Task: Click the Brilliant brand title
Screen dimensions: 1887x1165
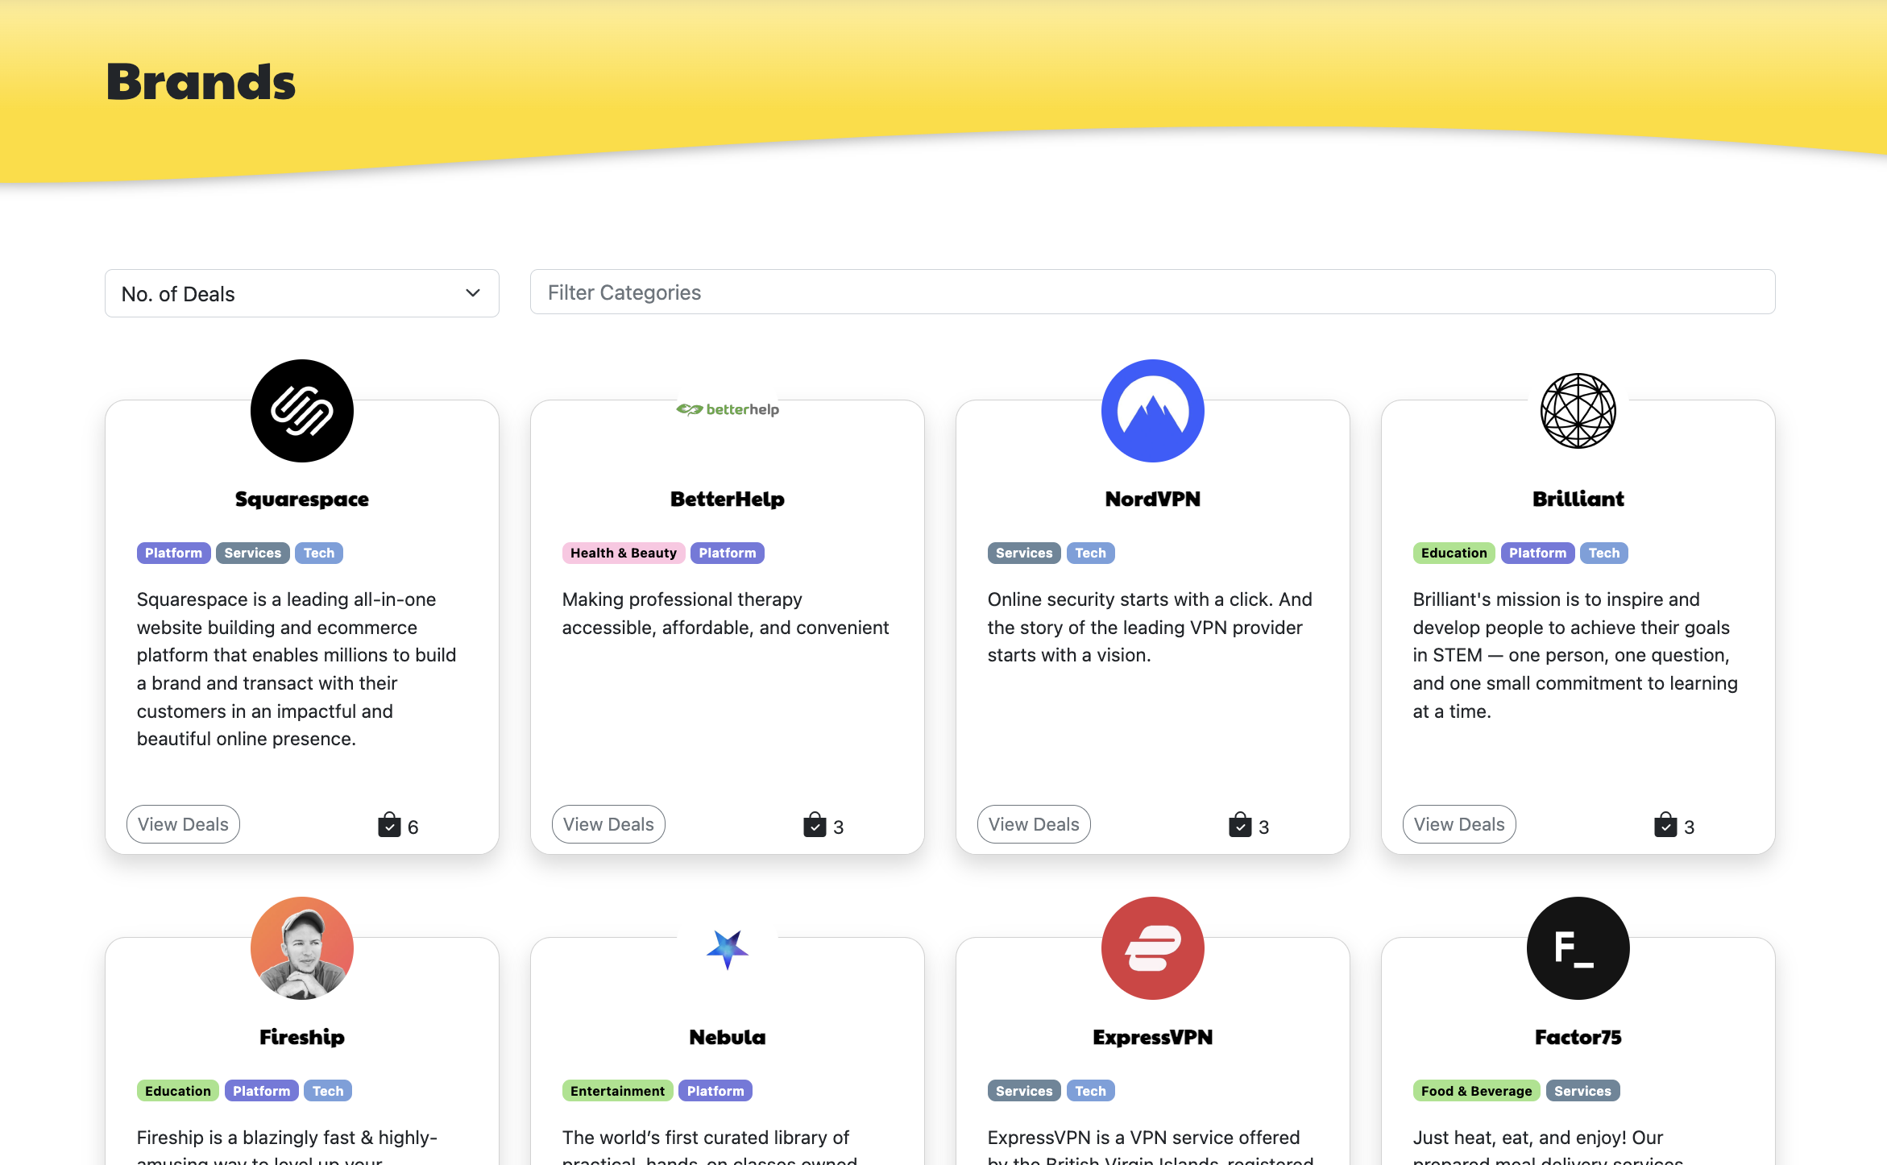Action: [x=1578, y=499]
